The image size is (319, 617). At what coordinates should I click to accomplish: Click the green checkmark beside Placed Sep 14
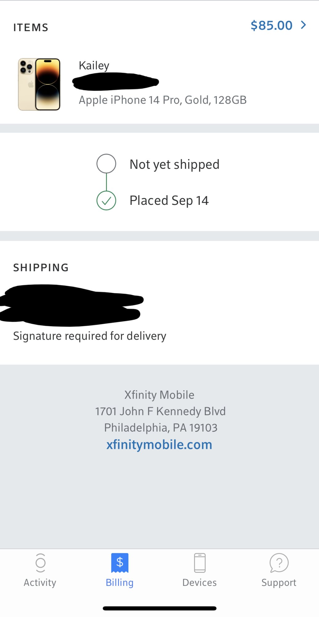coord(106,201)
